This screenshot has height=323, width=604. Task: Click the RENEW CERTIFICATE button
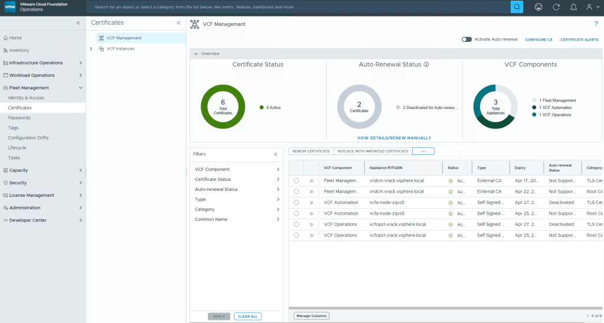click(311, 151)
